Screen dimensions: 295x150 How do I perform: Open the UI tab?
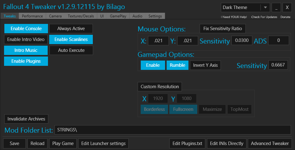[102, 16]
